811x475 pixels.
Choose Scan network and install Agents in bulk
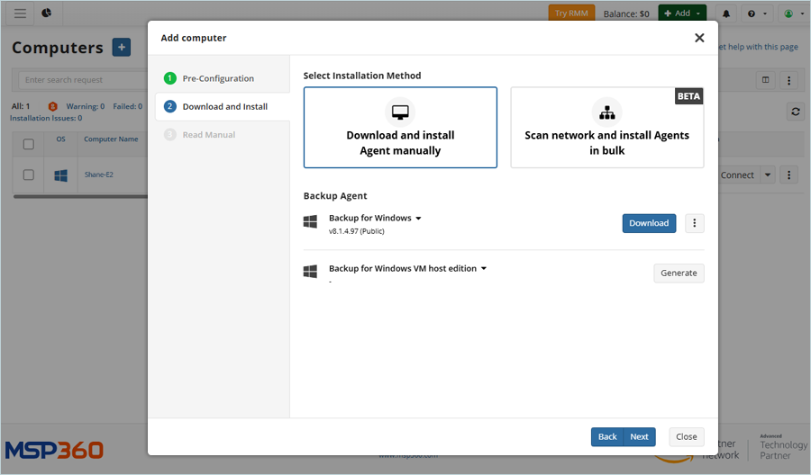(x=606, y=128)
